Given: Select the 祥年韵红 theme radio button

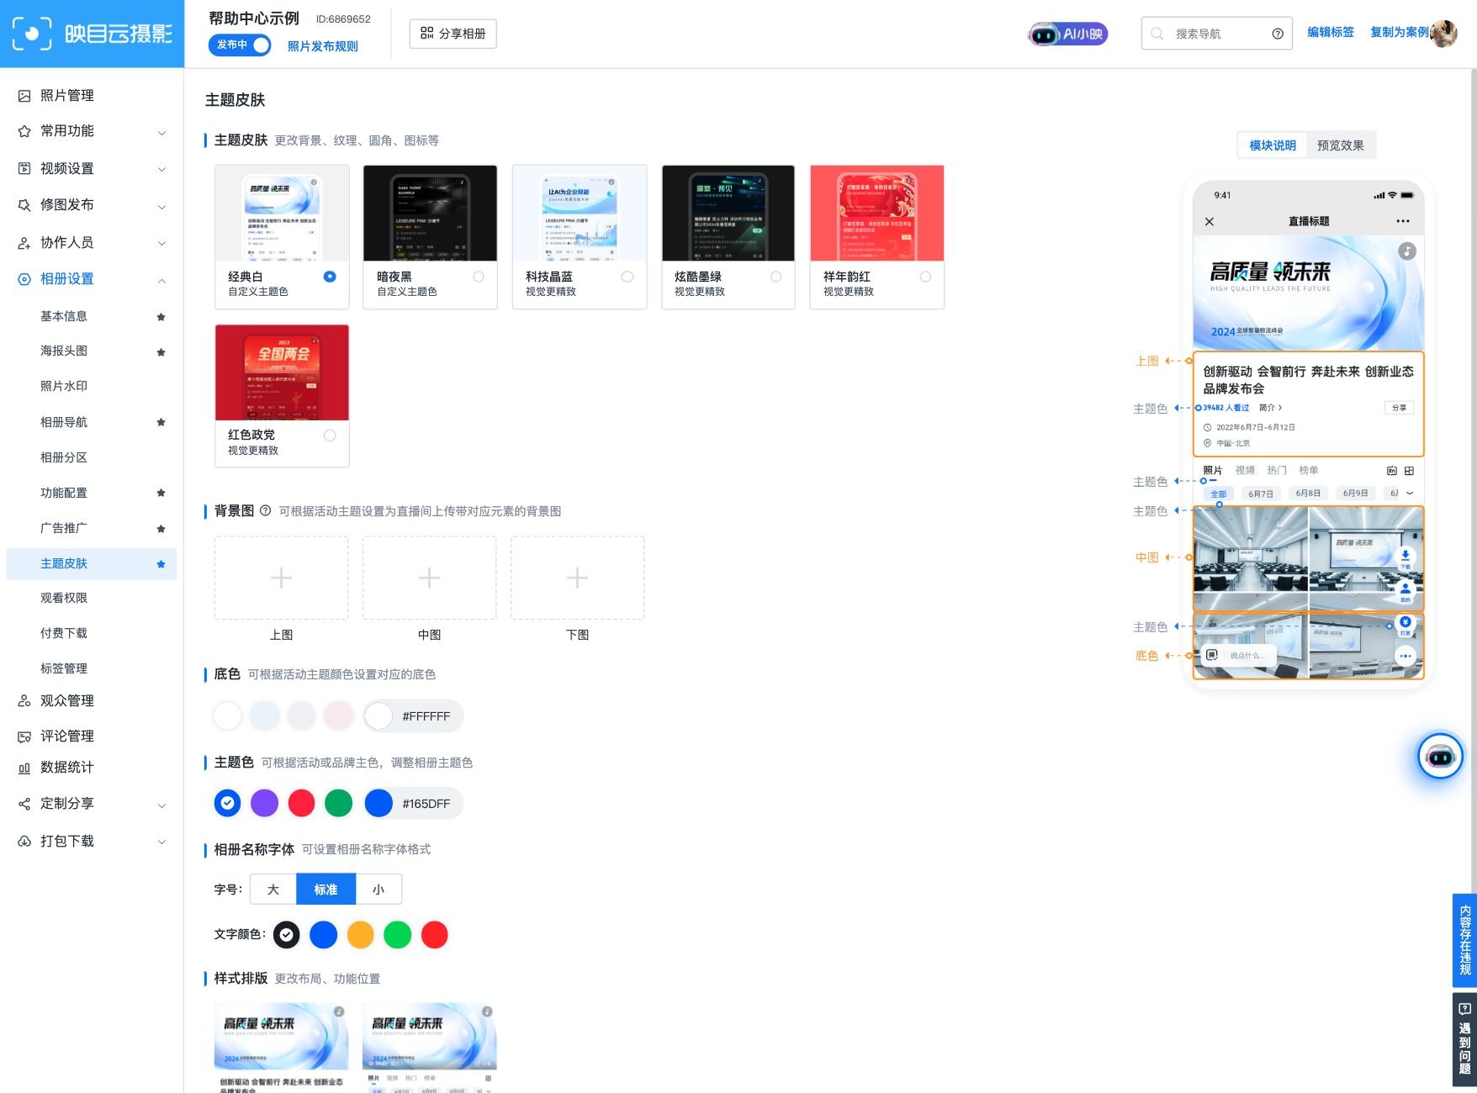Looking at the screenshot, I should pyautogui.click(x=925, y=277).
